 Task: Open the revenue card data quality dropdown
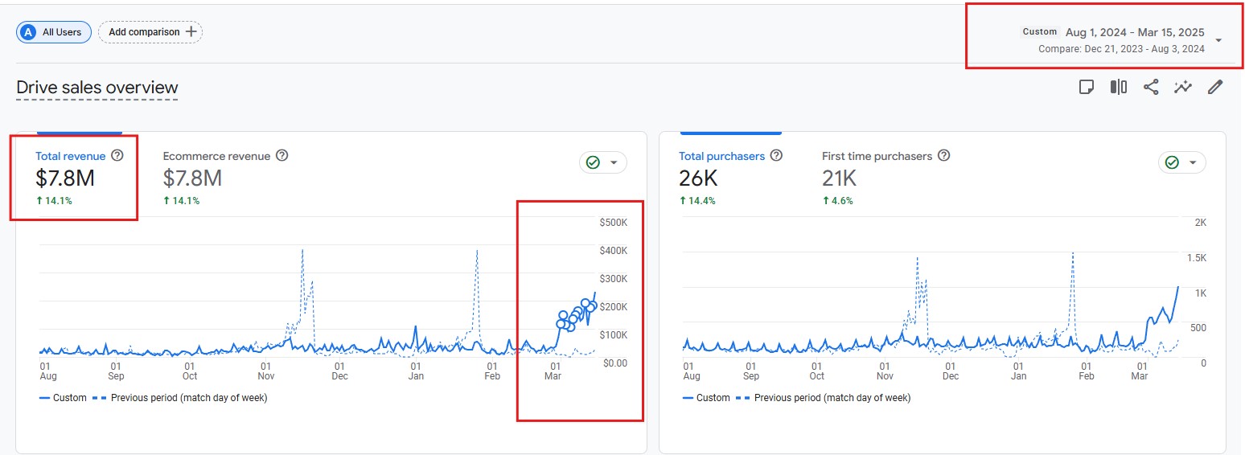click(x=603, y=162)
